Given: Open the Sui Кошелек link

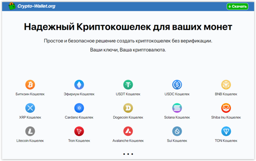Looking at the screenshot, I should (177, 141).
